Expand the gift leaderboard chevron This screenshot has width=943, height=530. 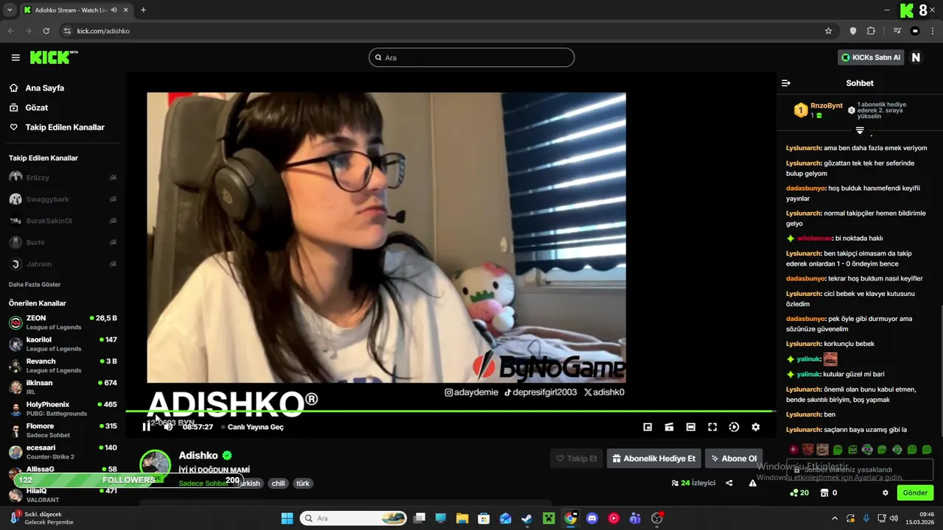point(860,130)
